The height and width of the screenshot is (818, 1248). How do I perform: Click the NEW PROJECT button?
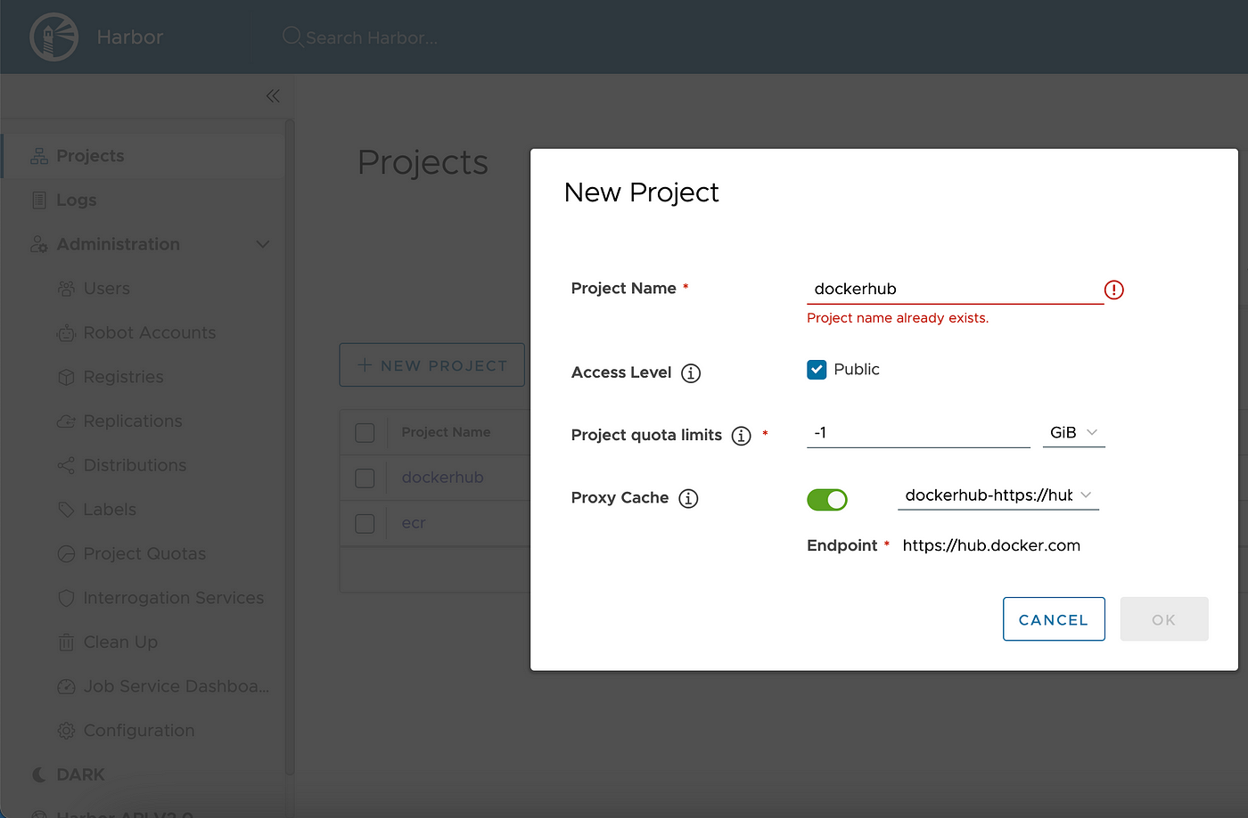pos(432,365)
